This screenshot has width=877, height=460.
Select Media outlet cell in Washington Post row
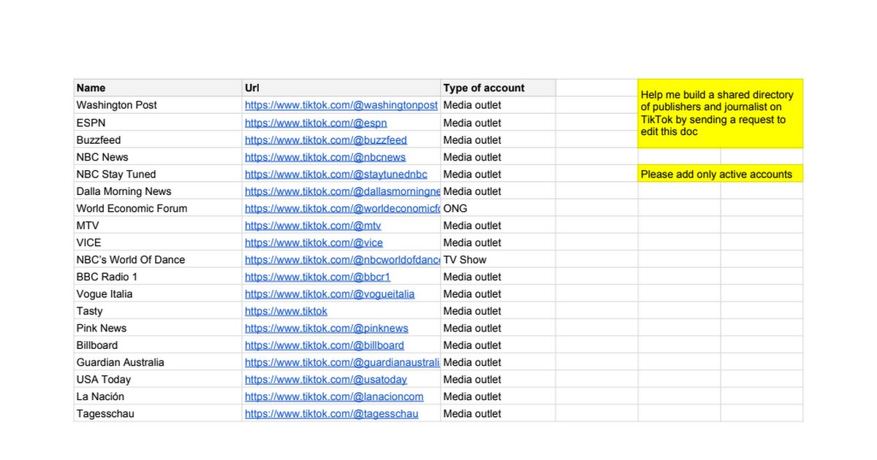click(498, 105)
